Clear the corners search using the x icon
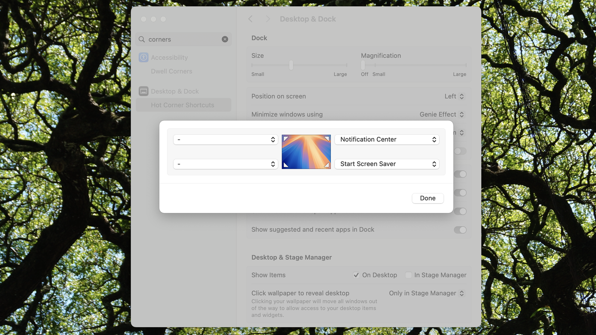Viewport: 596px width, 335px height. 225,39
